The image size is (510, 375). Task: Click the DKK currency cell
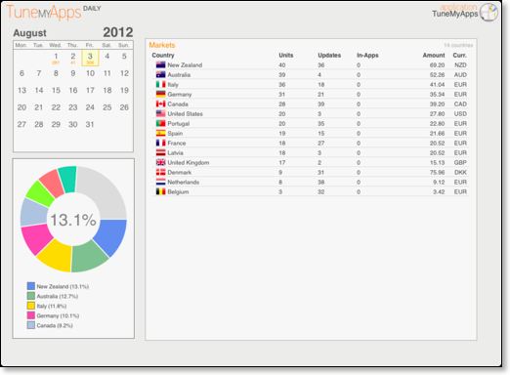[460, 172]
